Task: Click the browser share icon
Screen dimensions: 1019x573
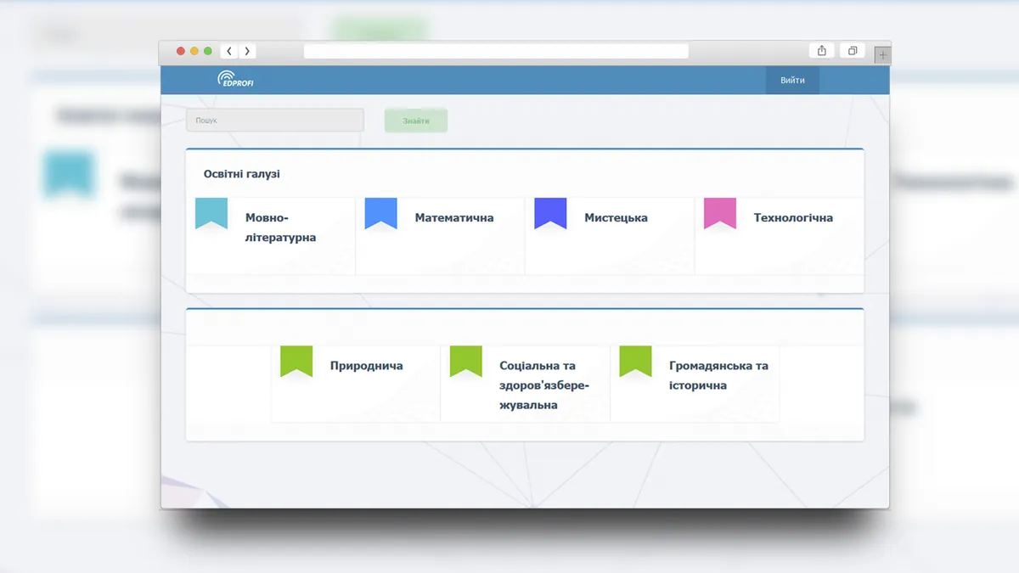Action: 822,51
